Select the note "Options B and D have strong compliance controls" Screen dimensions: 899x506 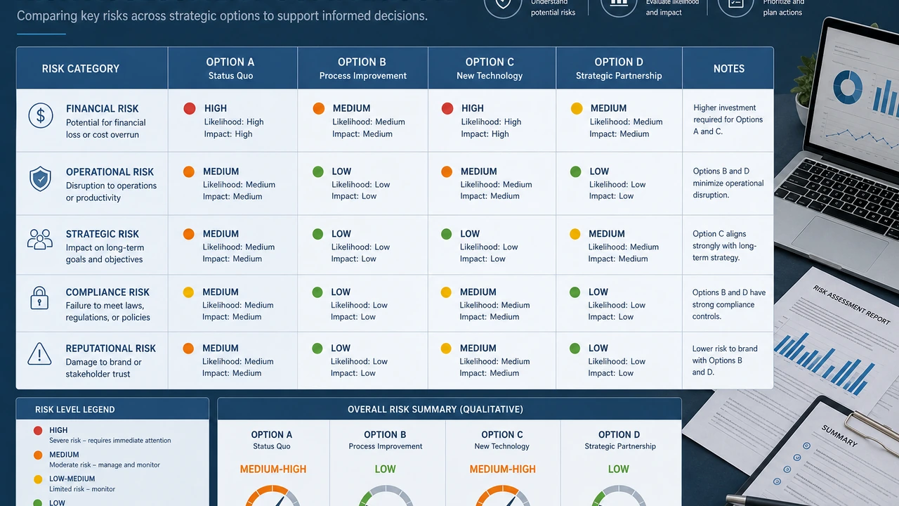(x=729, y=304)
